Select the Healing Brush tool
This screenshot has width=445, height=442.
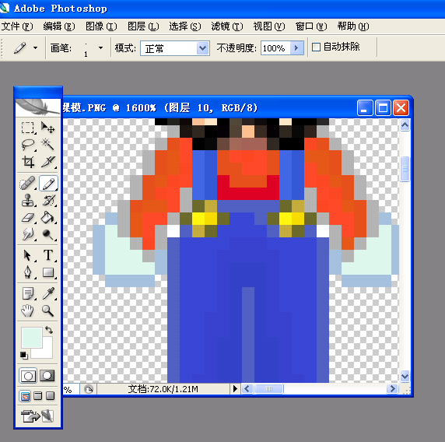click(x=28, y=184)
